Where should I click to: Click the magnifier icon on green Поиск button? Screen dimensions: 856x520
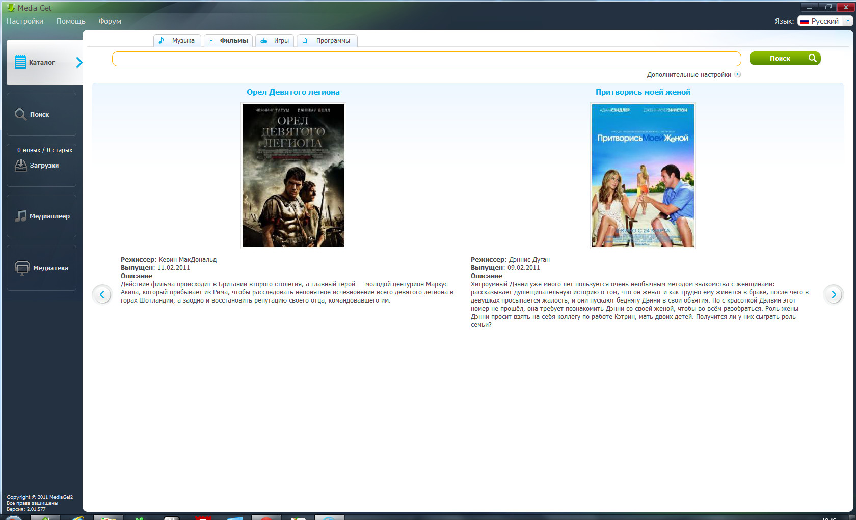click(813, 58)
